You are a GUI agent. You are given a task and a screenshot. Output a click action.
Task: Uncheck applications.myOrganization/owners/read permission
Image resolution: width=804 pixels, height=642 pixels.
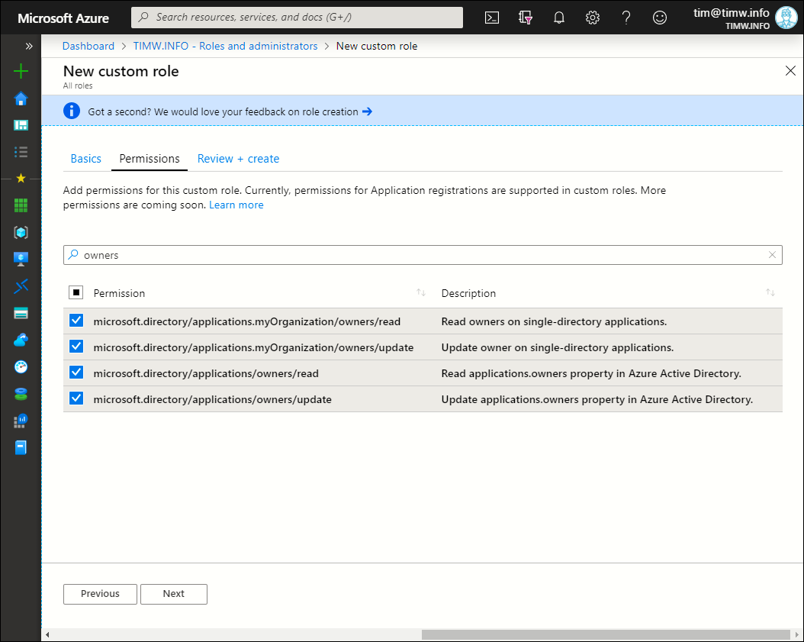76,321
